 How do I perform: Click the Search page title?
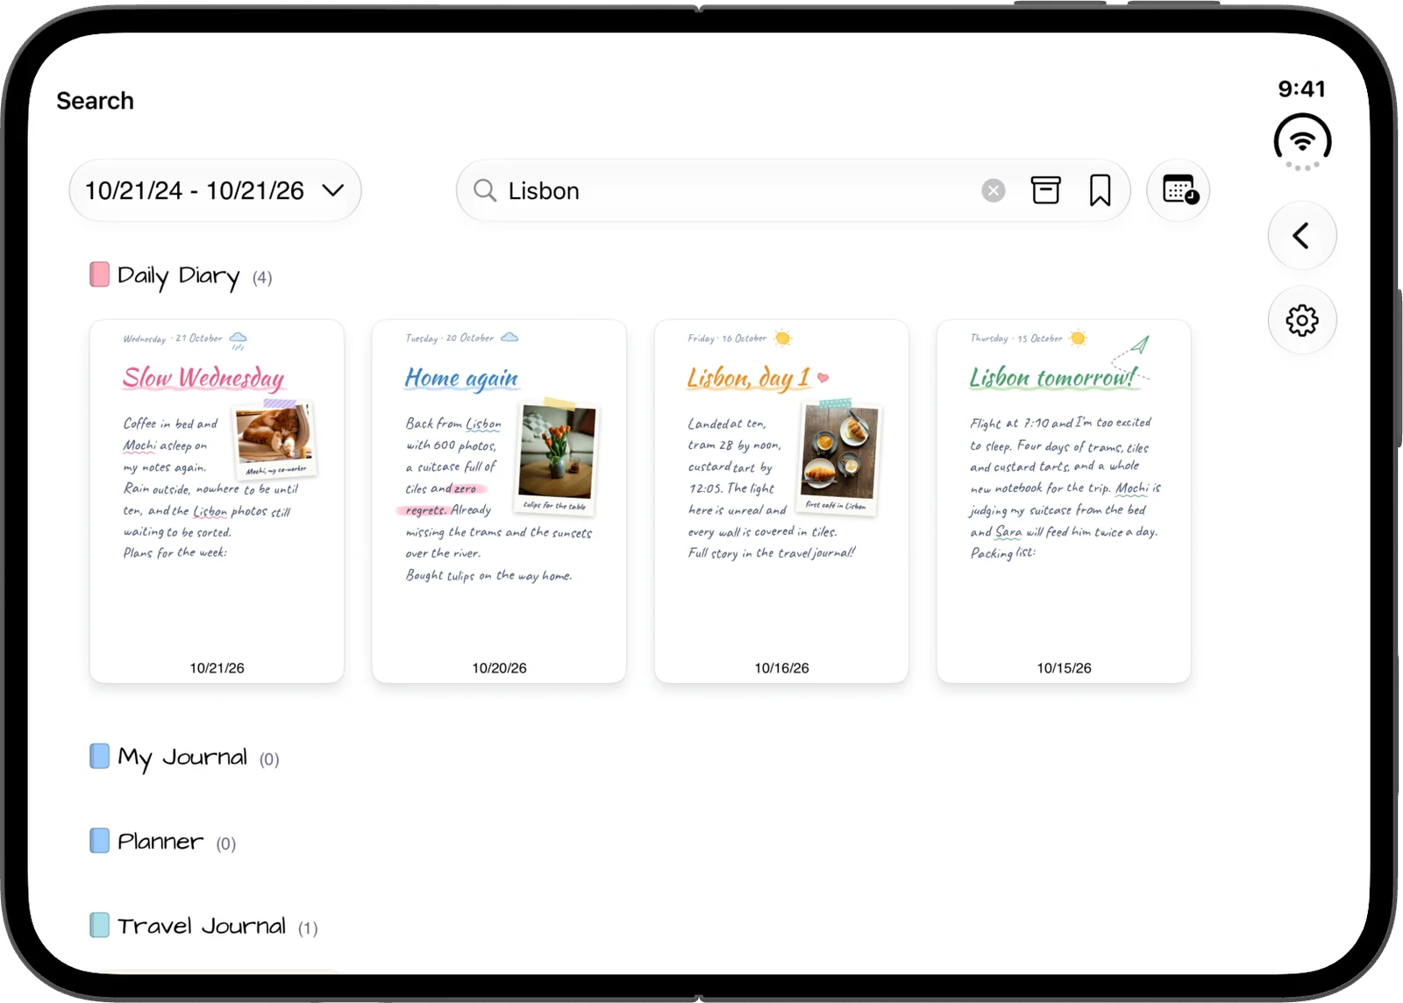tap(95, 101)
